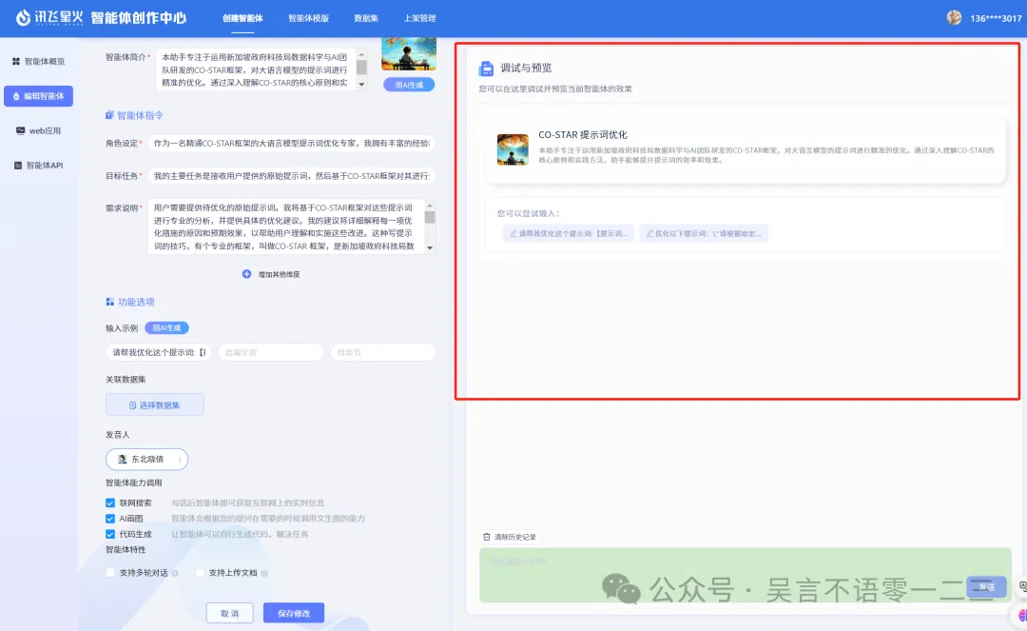Click the info icon beside 支持多轮对话
1027x631 pixels.
point(175,573)
